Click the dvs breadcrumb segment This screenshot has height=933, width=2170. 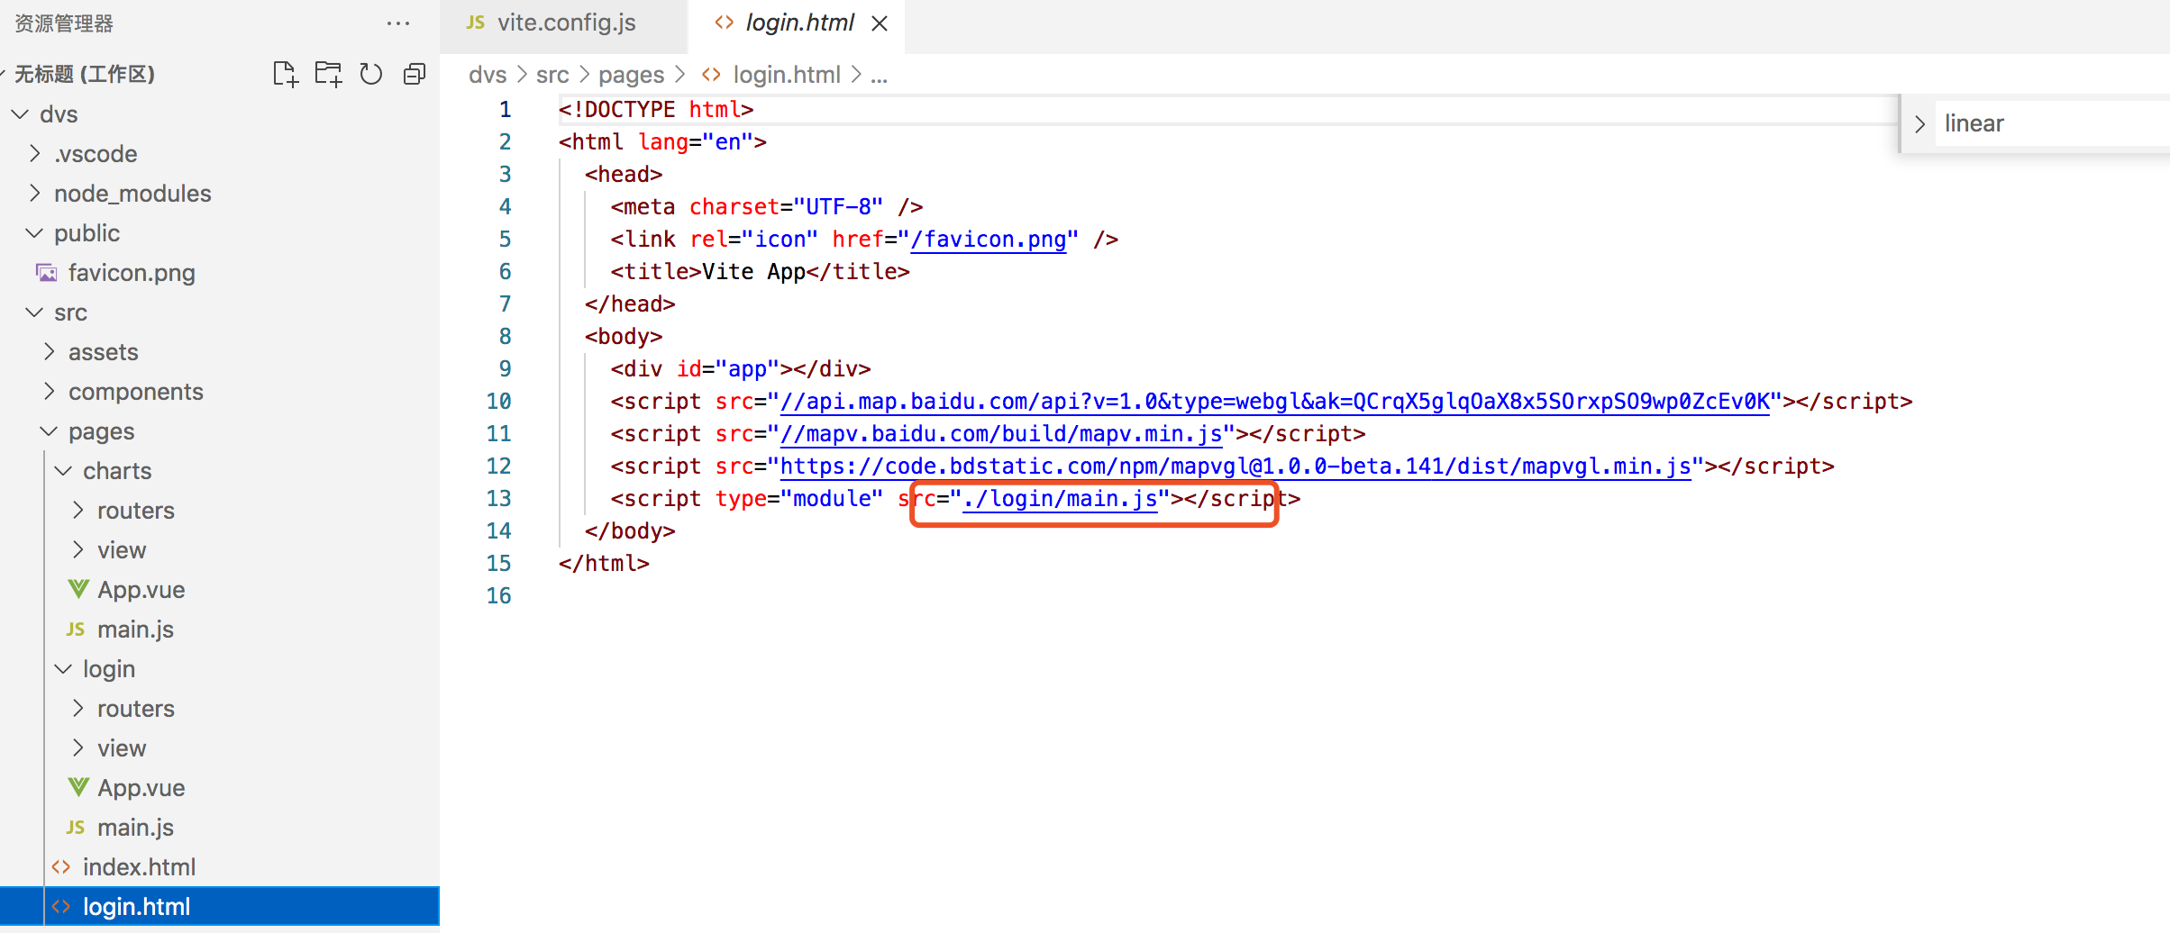pos(488,75)
